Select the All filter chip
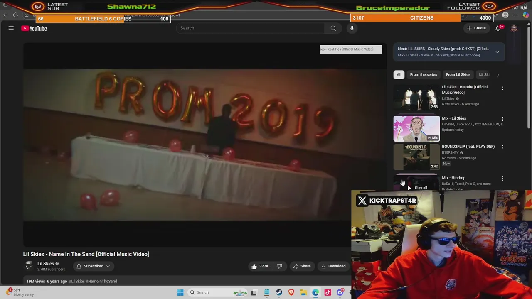 (399, 75)
